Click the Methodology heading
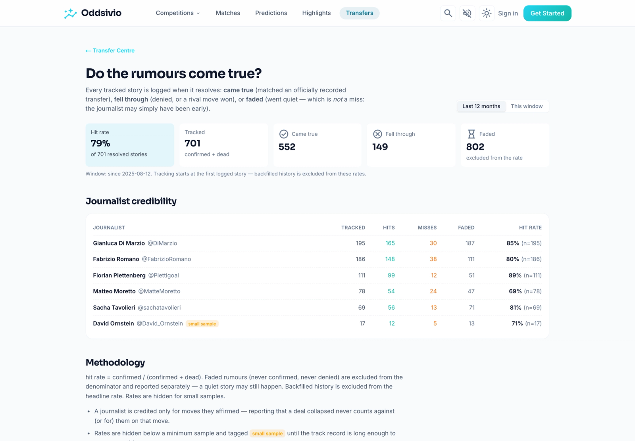This screenshot has width=635, height=441. (115, 362)
